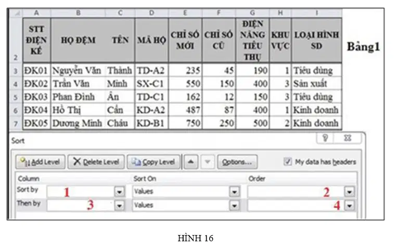Click the Add Level button
The width and height of the screenshot is (396, 247).
(41, 162)
